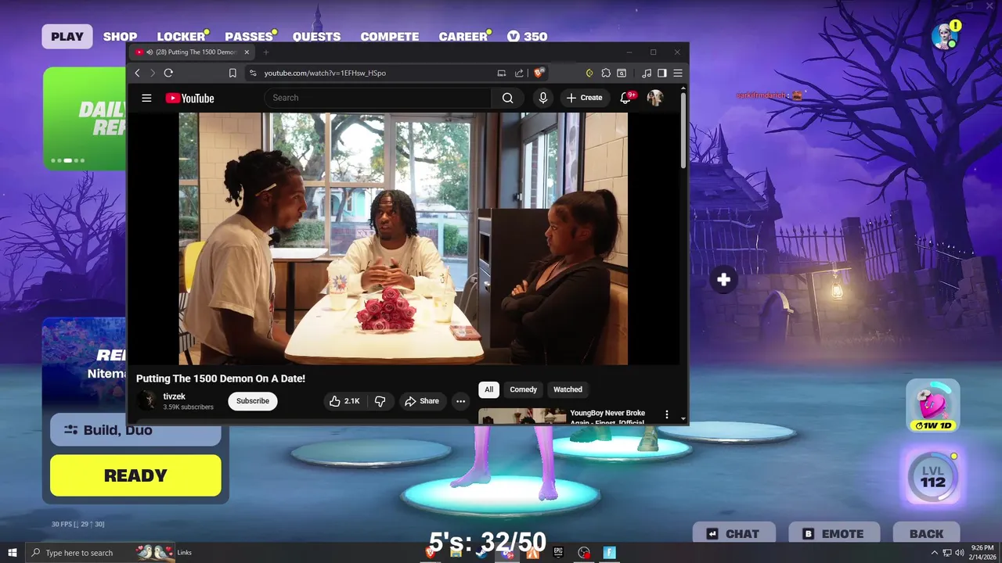
Task: Select the Comedy filter chip
Action: pos(523,389)
